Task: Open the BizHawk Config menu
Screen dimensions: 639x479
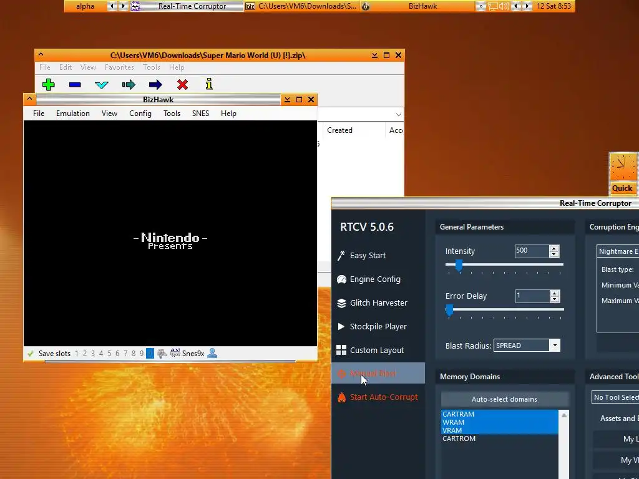Action: coord(140,114)
